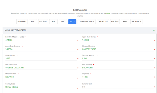Screen dimensions: 157x93
Task: Select the active TSYS tab
Action: point(72,22)
